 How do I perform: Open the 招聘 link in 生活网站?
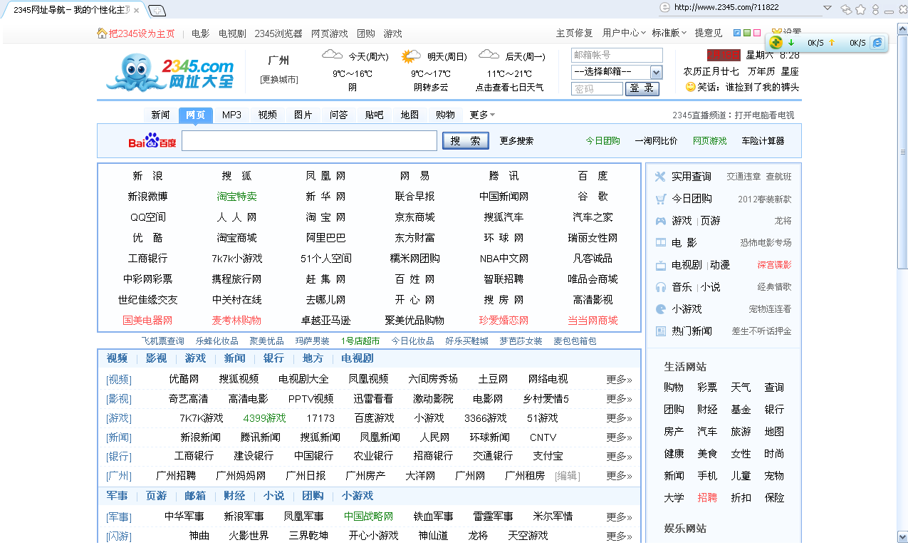point(707,498)
